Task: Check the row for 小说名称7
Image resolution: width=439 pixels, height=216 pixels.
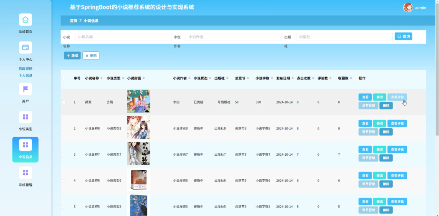Action: [x=63, y=154]
